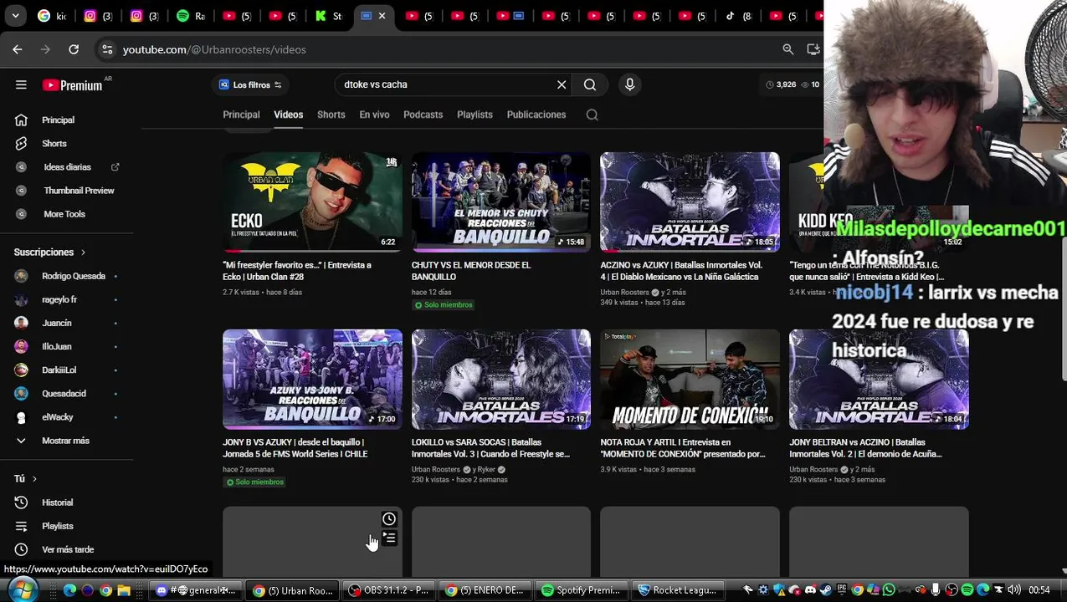Switch to Spotify Premium taskbar window

(x=582, y=590)
